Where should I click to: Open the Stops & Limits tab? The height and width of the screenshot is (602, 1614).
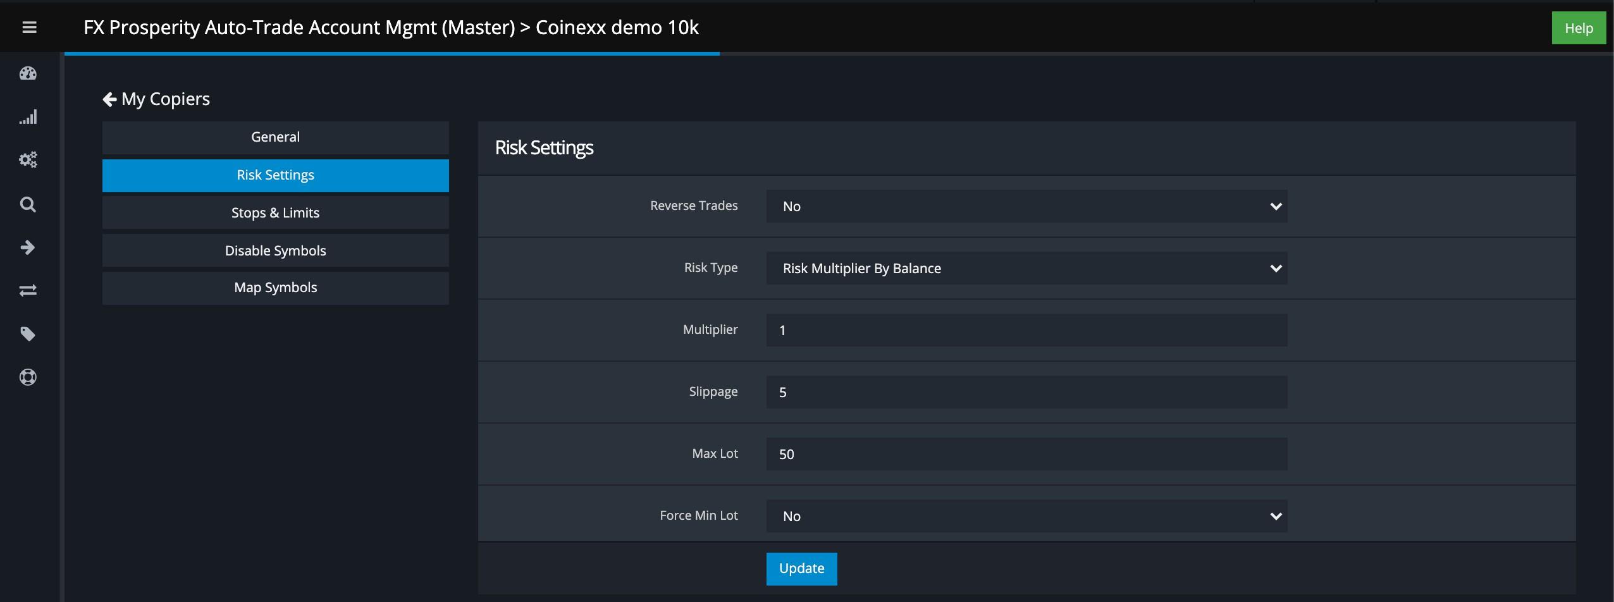(x=276, y=212)
